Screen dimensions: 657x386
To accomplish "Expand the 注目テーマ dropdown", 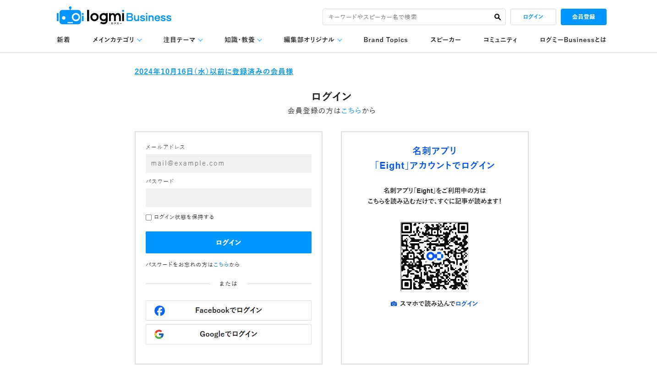I will pos(183,40).
